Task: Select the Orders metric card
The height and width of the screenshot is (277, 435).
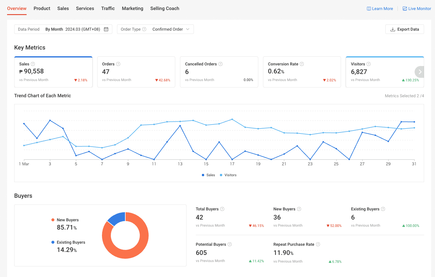Action: [136, 72]
